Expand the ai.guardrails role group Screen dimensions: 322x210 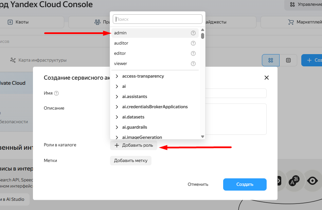117,127
